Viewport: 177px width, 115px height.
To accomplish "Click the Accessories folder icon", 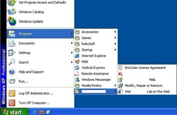I will [x=77, y=32].
